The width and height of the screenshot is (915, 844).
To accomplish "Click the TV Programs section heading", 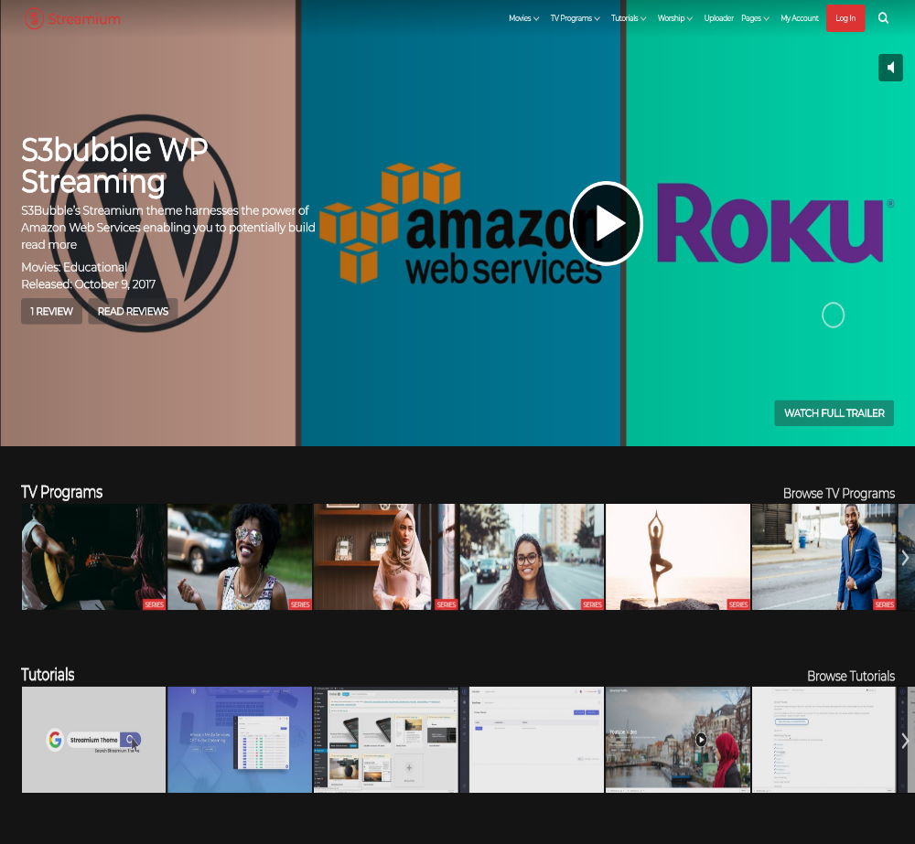I will (x=62, y=492).
